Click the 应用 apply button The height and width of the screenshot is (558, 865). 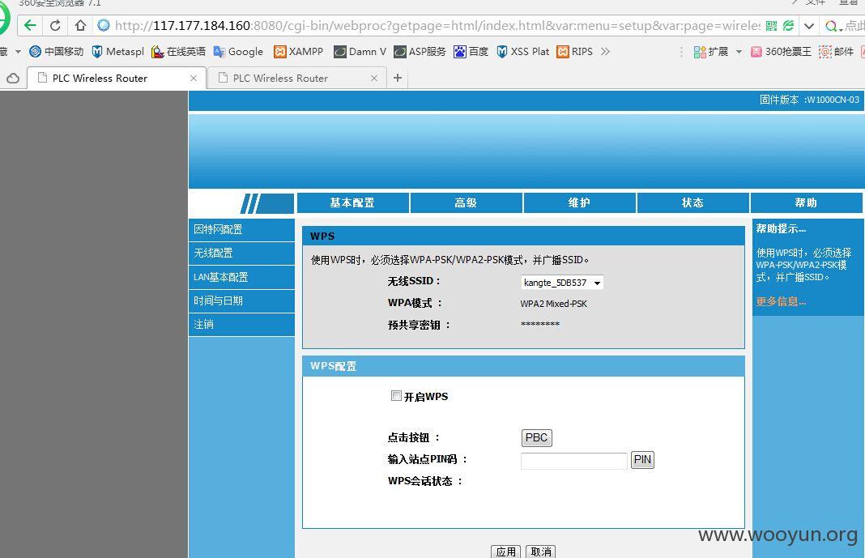[506, 552]
